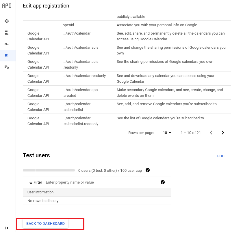Select the .../auth/calendar scope cell
Viewport: 243px width, 232px height.
point(77,33)
